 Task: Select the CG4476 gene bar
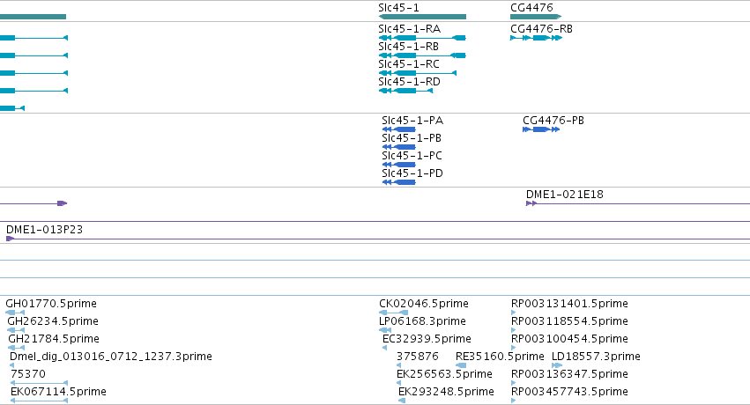[536, 17]
